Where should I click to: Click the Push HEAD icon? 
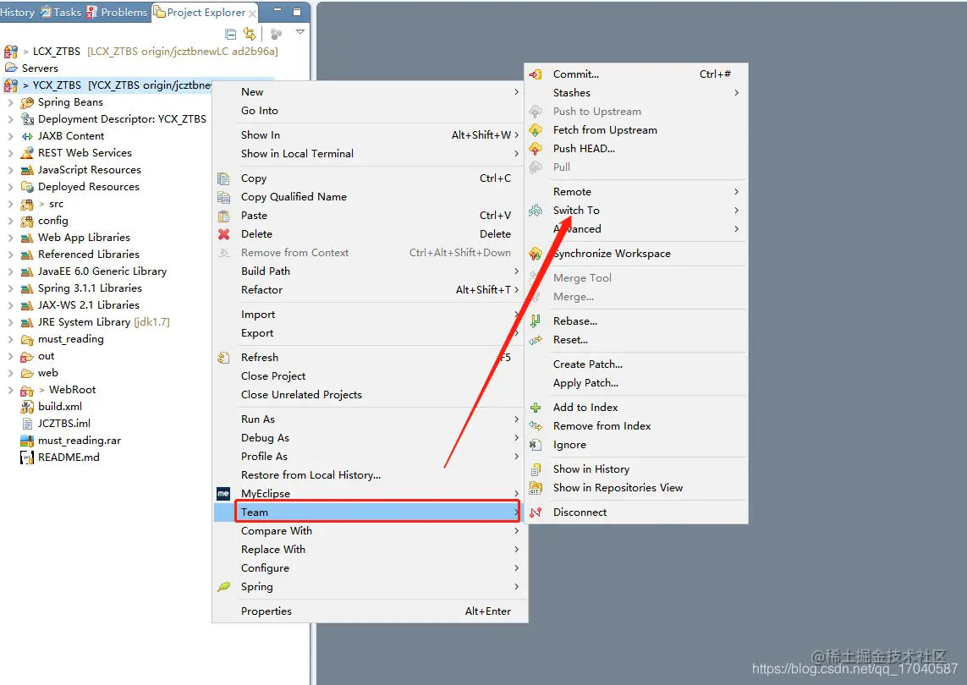click(x=536, y=149)
